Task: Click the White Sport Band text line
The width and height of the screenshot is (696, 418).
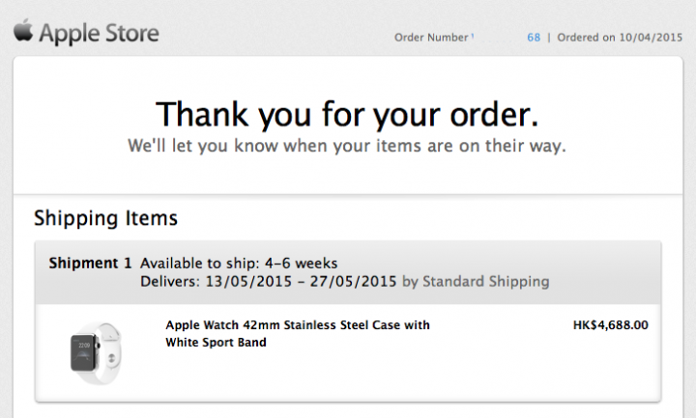Action: (x=216, y=343)
